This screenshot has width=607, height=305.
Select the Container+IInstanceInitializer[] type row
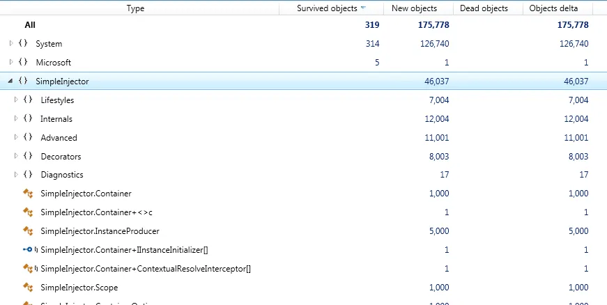tap(304, 250)
